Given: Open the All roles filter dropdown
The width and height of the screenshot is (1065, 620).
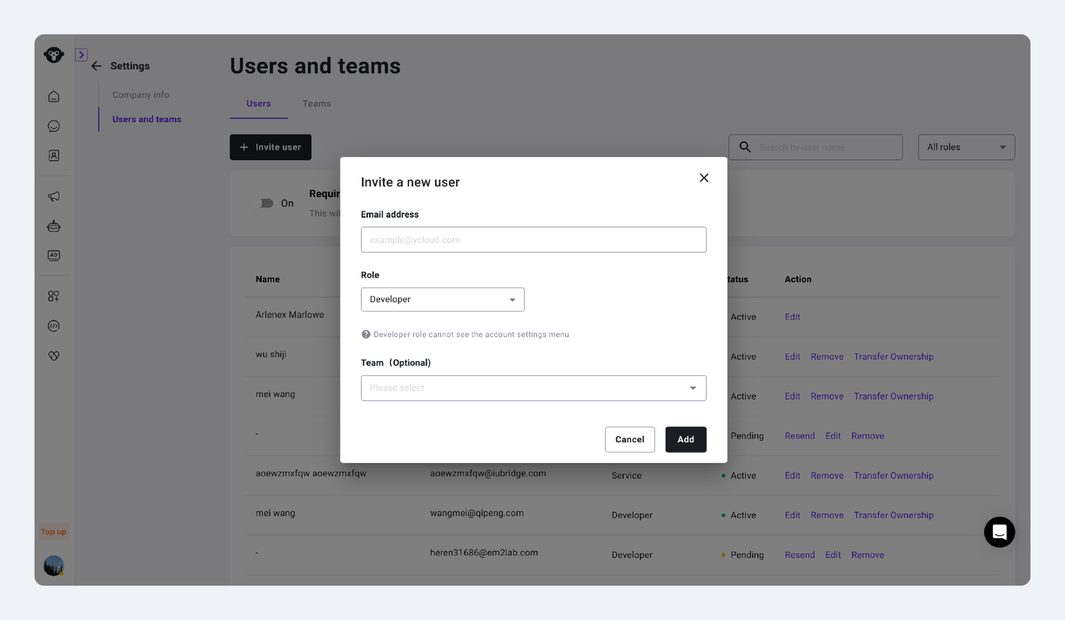Looking at the screenshot, I should (x=966, y=147).
